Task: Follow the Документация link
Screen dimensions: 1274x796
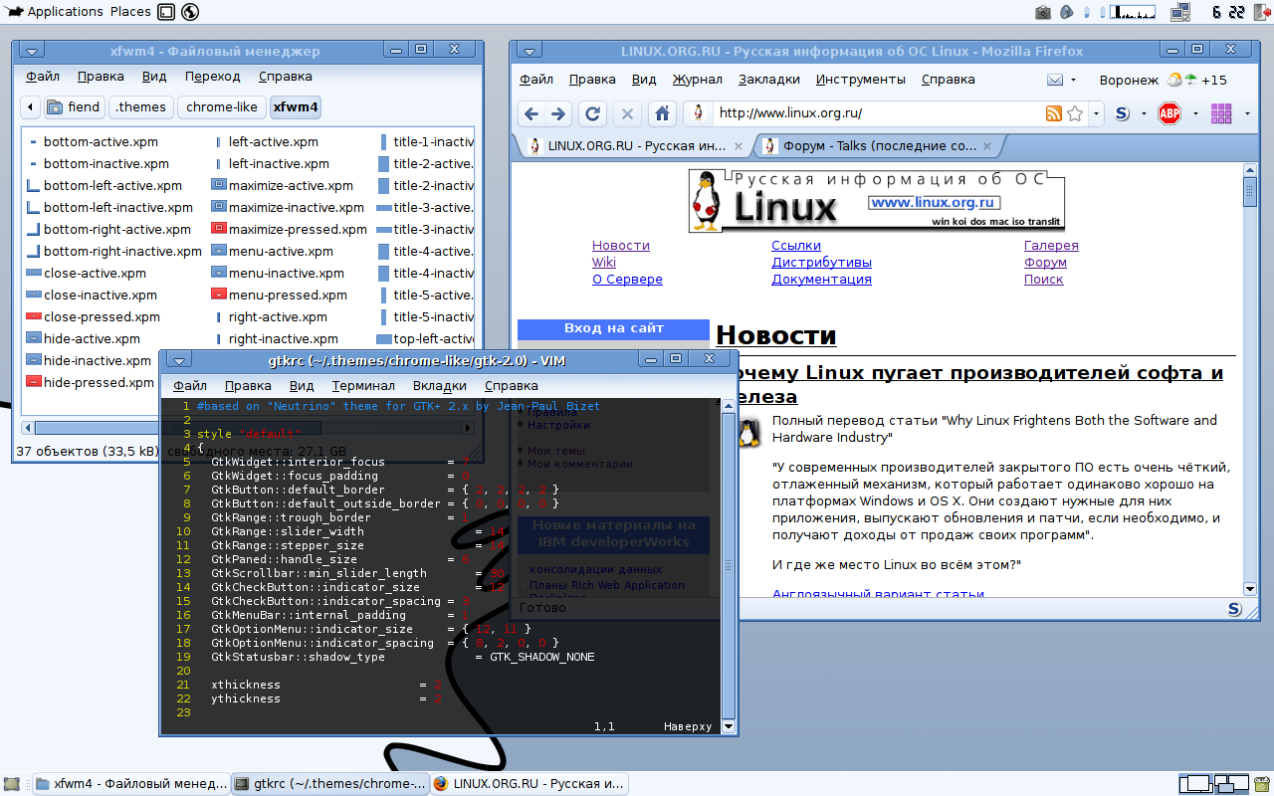Action: [821, 280]
